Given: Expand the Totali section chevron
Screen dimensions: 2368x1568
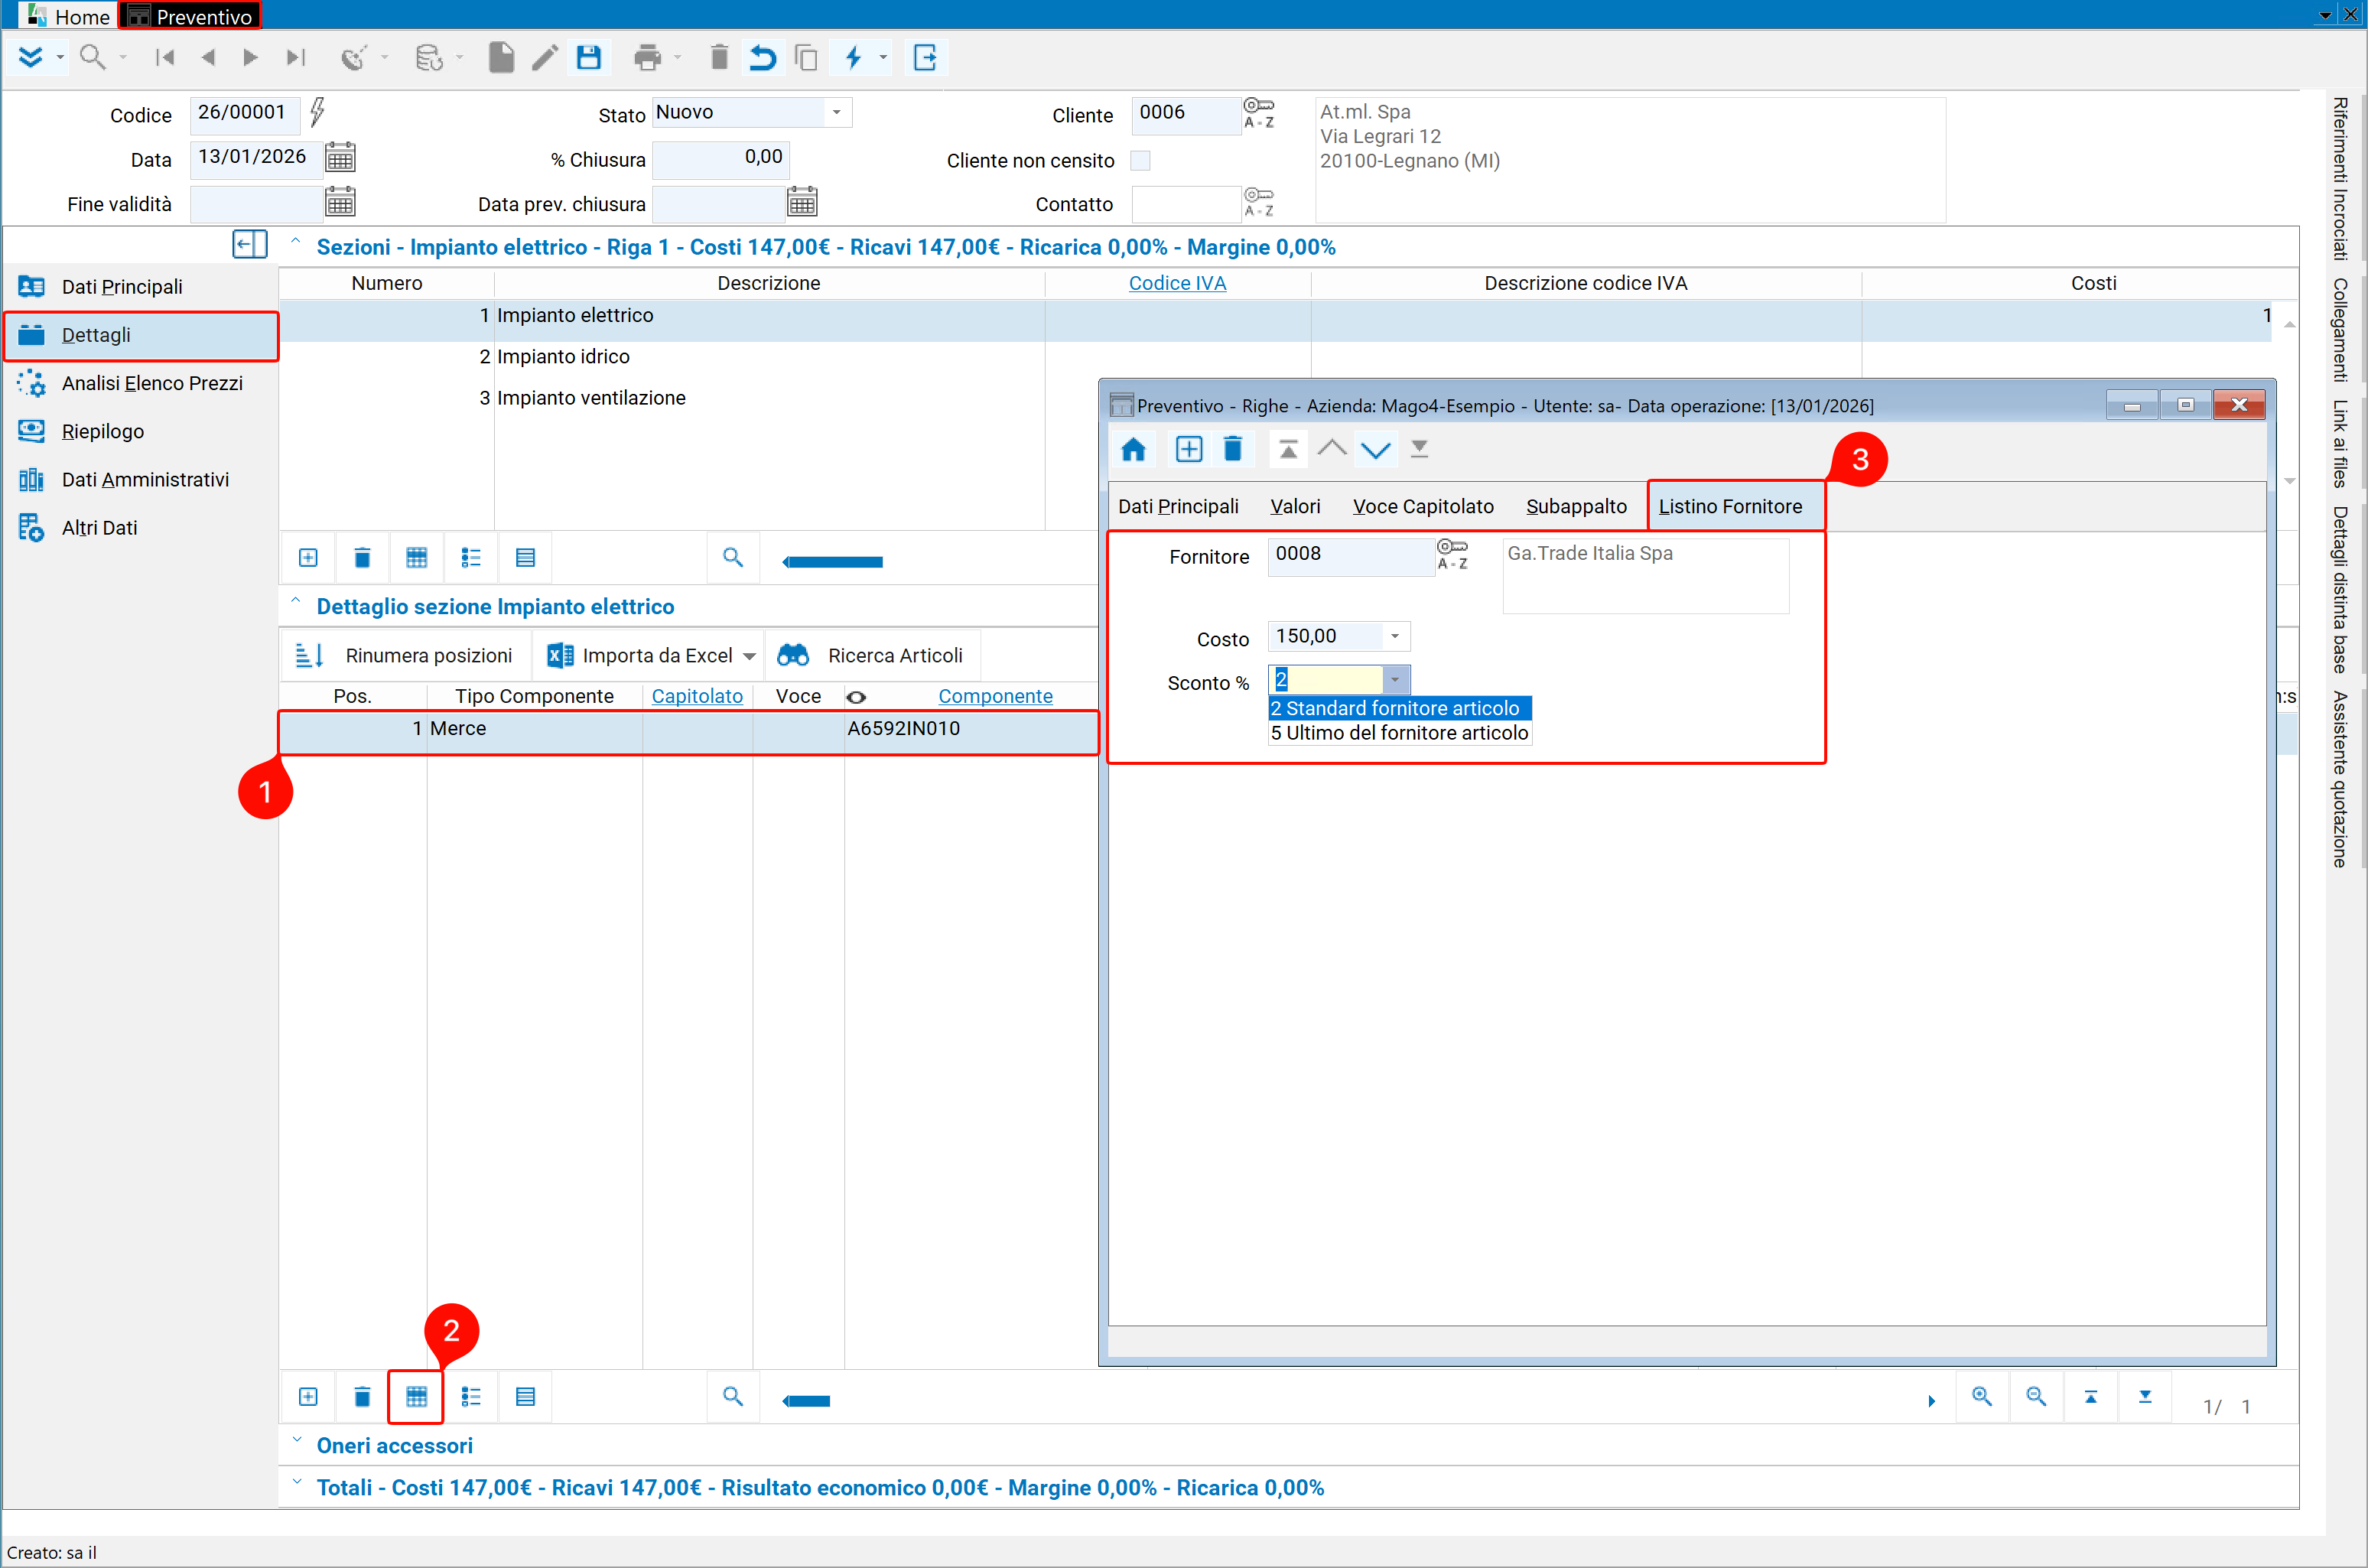Looking at the screenshot, I should point(296,1482).
